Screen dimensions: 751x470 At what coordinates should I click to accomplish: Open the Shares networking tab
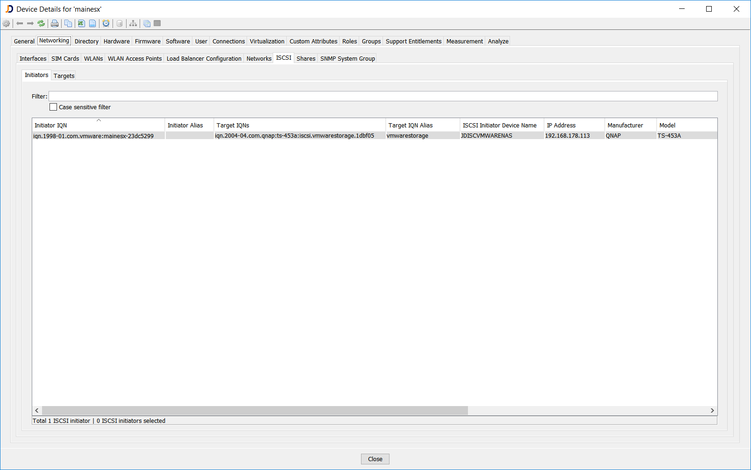(x=305, y=59)
